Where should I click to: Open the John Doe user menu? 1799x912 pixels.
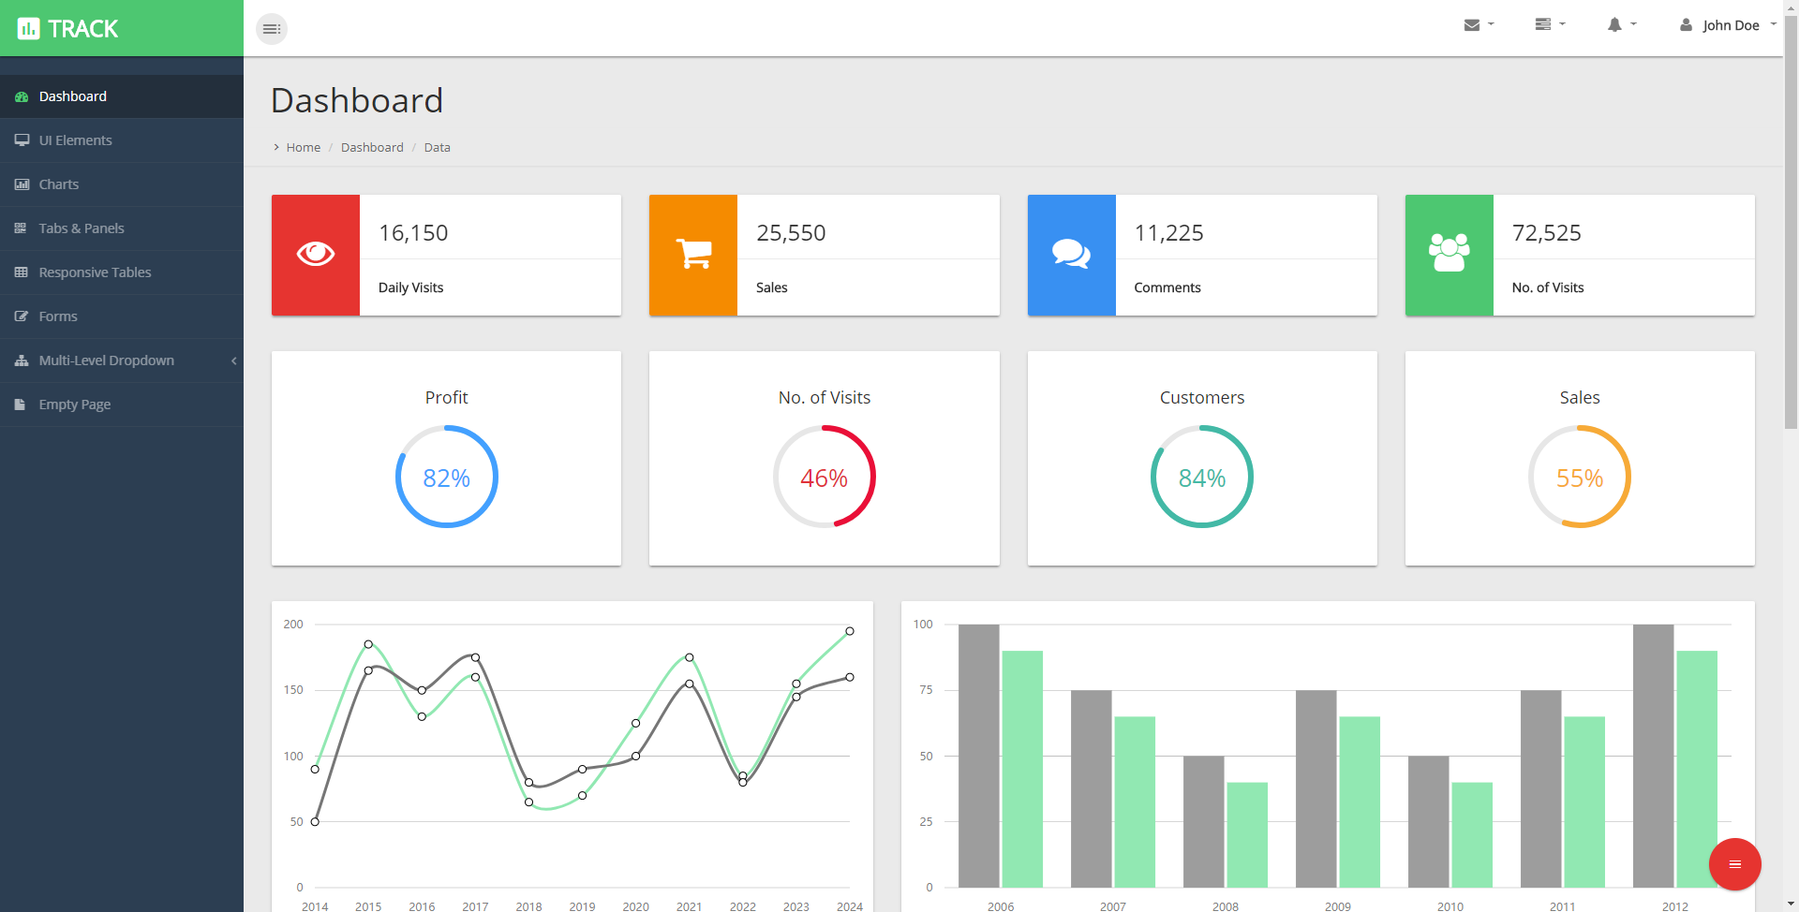pos(1728,25)
